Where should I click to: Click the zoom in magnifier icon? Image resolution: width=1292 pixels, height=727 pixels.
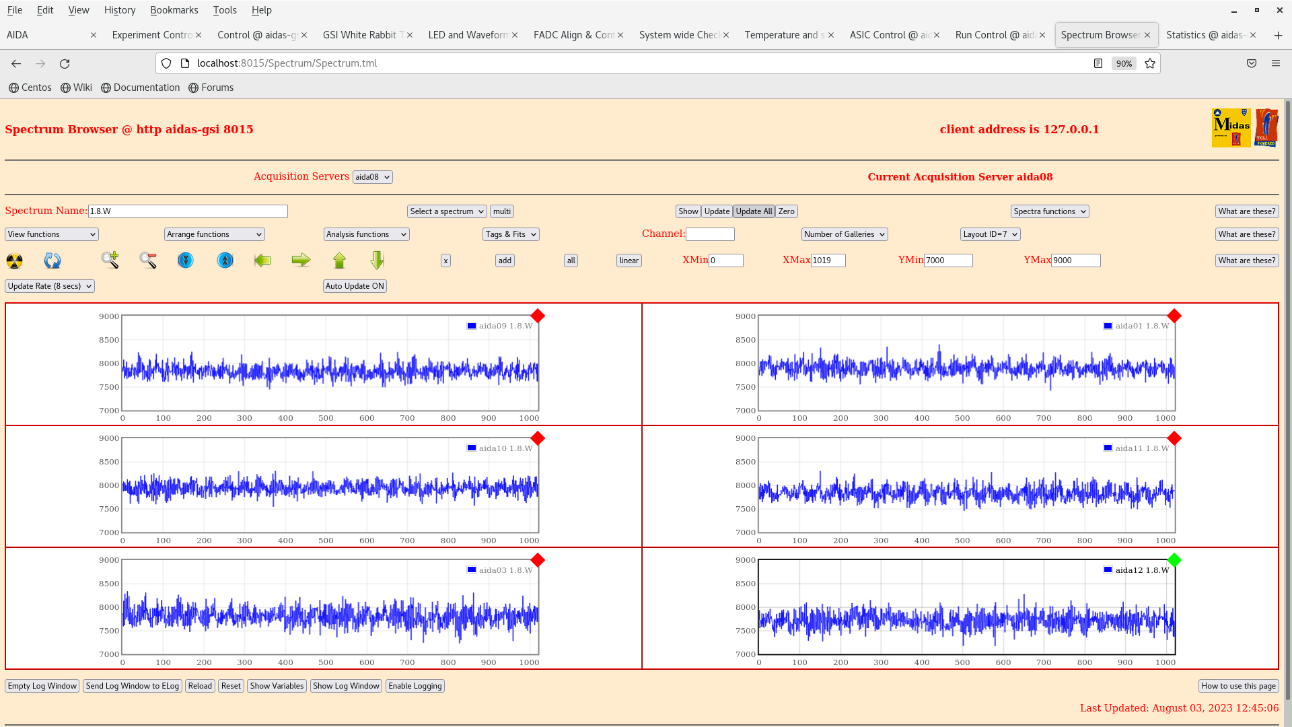110,260
